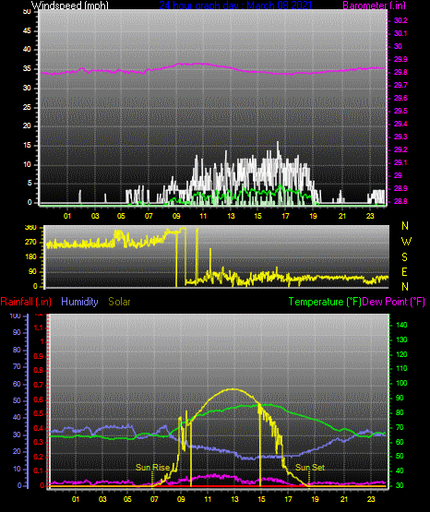Click the 'Solar' legend label
Screen dimensions: 430x512
click(x=119, y=302)
